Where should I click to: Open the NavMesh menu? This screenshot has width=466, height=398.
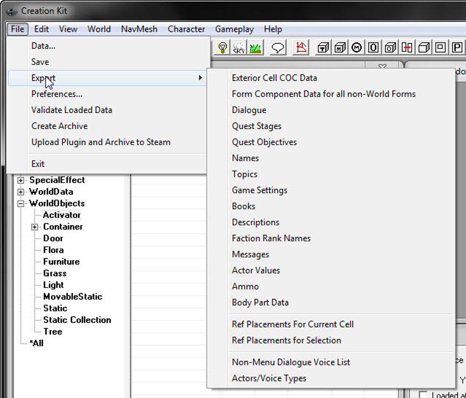coord(139,29)
